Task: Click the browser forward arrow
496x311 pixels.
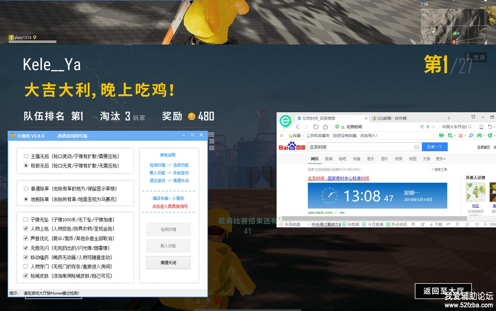Action: 306,127
